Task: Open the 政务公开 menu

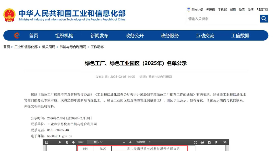Action: (135, 36)
